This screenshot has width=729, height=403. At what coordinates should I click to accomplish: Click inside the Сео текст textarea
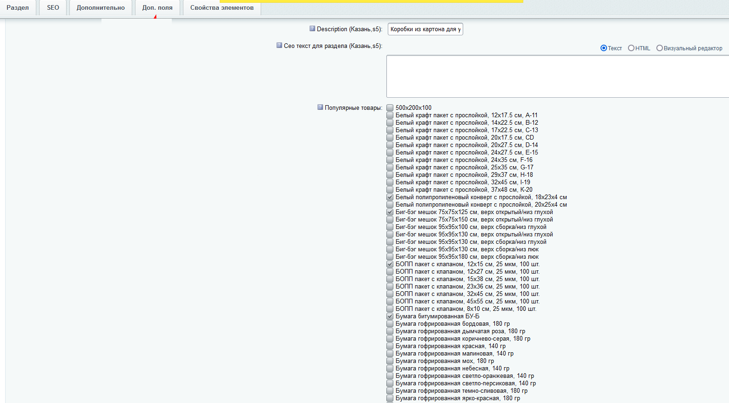click(557, 76)
